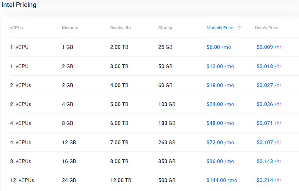Viewport: 299px width, 191px height.
Task: Click the 8 vCPUs cell
Action: [21, 161]
